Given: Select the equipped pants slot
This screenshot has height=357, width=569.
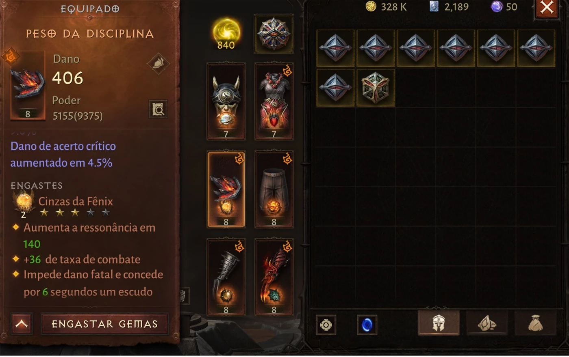Looking at the screenshot, I should click(274, 189).
